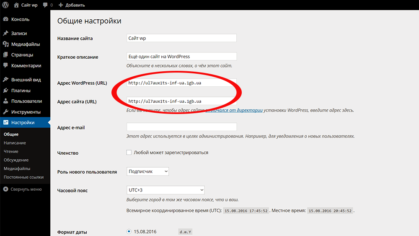Click the Инструменты wrench icon
The width and height of the screenshot is (419, 236).
tap(5, 112)
